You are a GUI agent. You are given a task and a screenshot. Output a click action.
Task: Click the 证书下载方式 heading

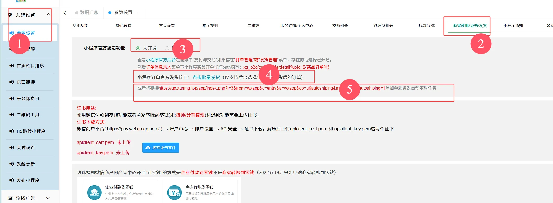tap(91, 122)
